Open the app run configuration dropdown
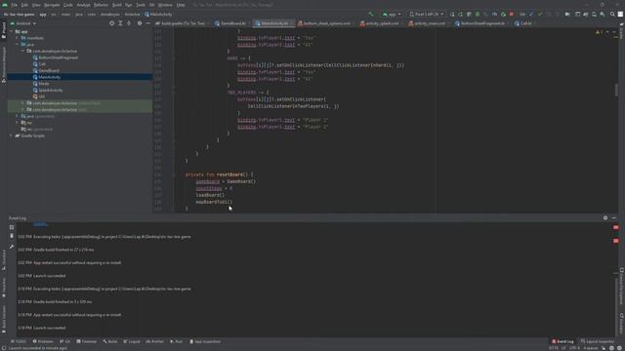This screenshot has height=351, width=625. [x=392, y=15]
